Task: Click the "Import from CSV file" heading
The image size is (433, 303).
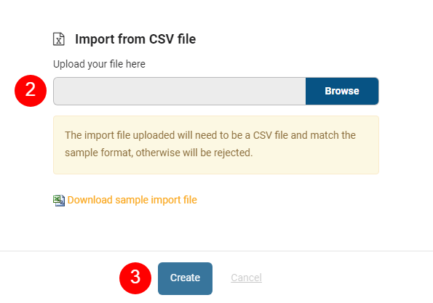Action: [135, 39]
